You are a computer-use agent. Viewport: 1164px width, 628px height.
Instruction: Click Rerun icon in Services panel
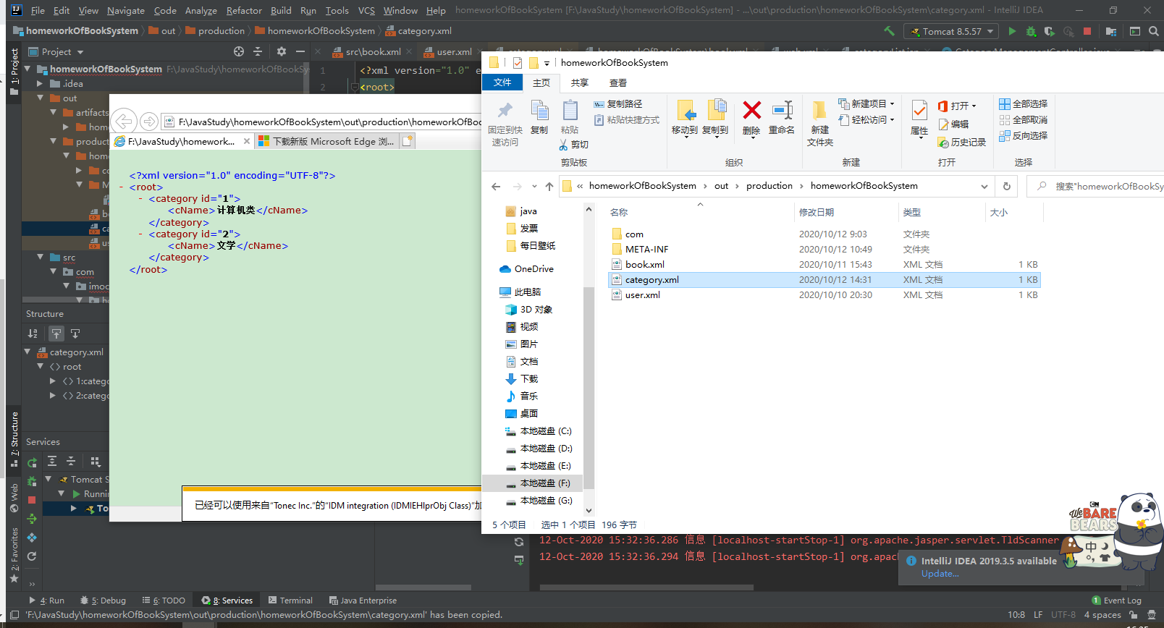point(32,462)
